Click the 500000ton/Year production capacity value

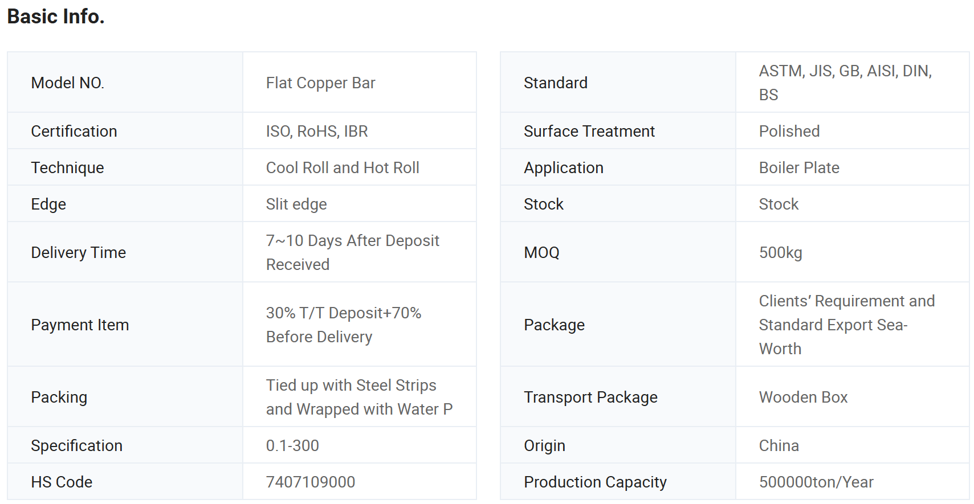(x=816, y=482)
